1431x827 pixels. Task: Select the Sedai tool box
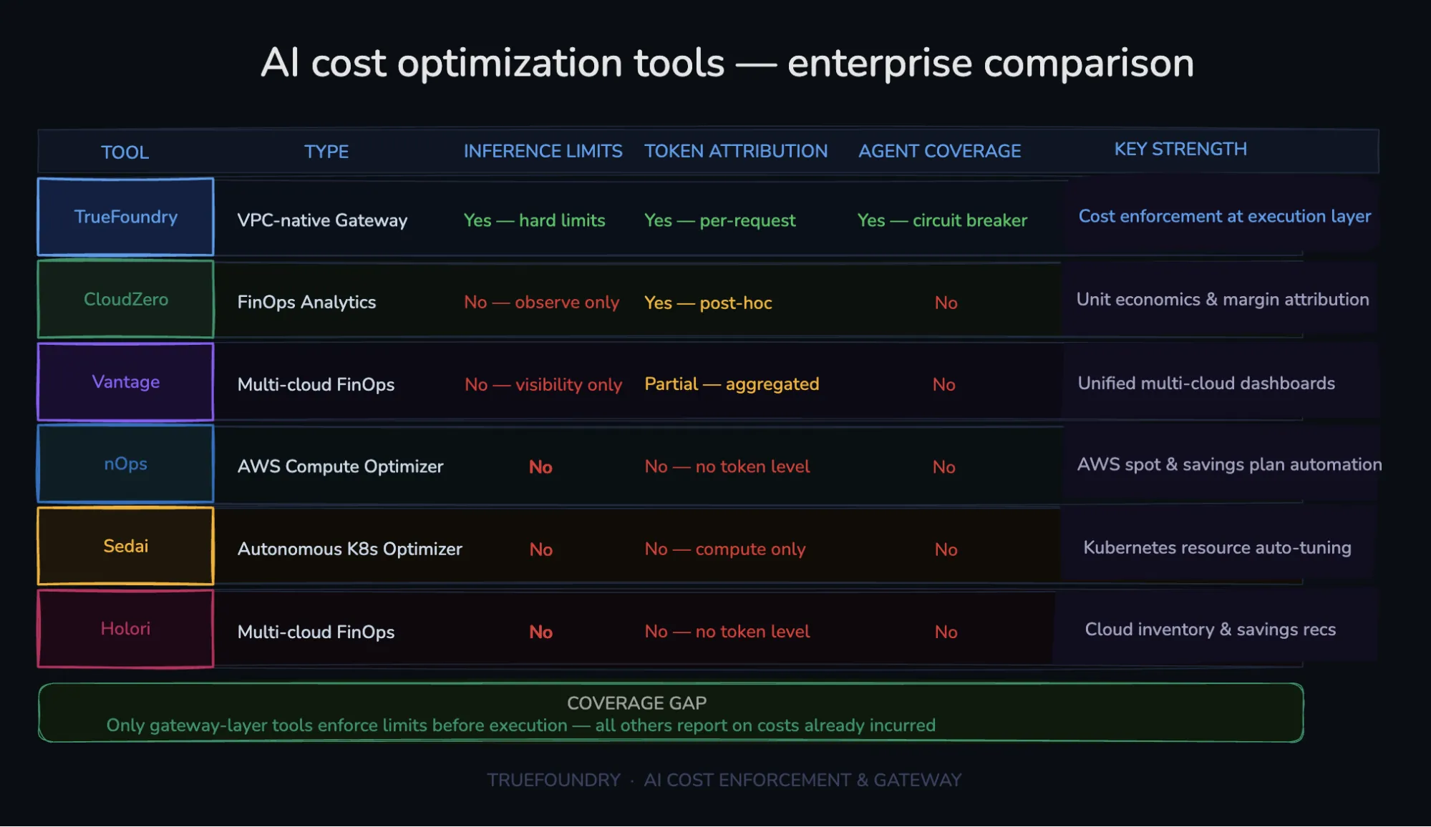125,546
